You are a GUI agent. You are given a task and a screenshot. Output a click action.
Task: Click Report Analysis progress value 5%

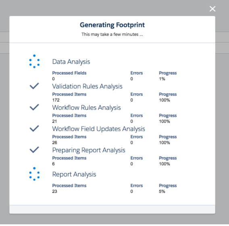click(x=162, y=191)
